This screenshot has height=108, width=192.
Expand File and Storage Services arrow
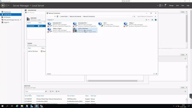click(x=21, y=20)
